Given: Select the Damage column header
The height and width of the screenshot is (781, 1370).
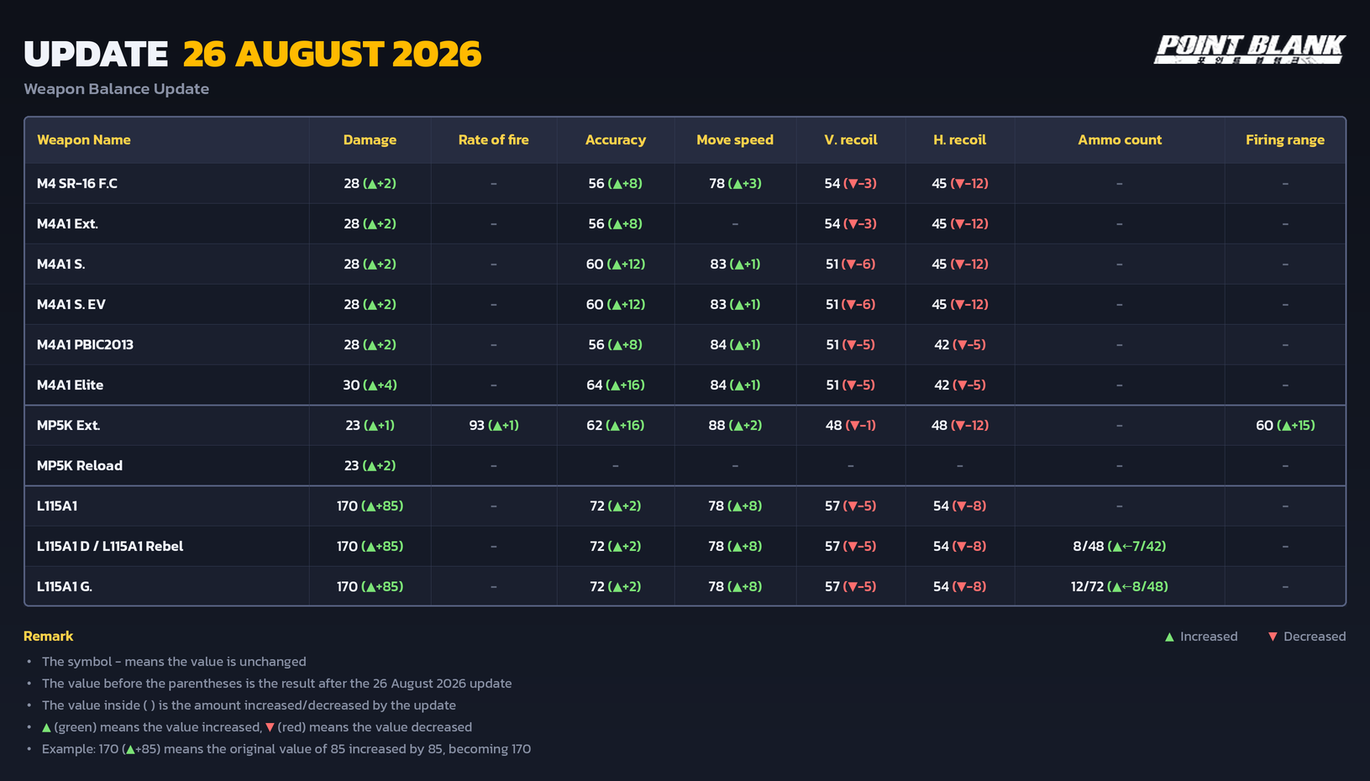Looking at the screenshot, I should 370,140.
